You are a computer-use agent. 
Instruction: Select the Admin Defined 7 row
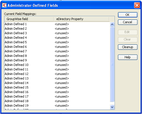click(x=57, y=51)
